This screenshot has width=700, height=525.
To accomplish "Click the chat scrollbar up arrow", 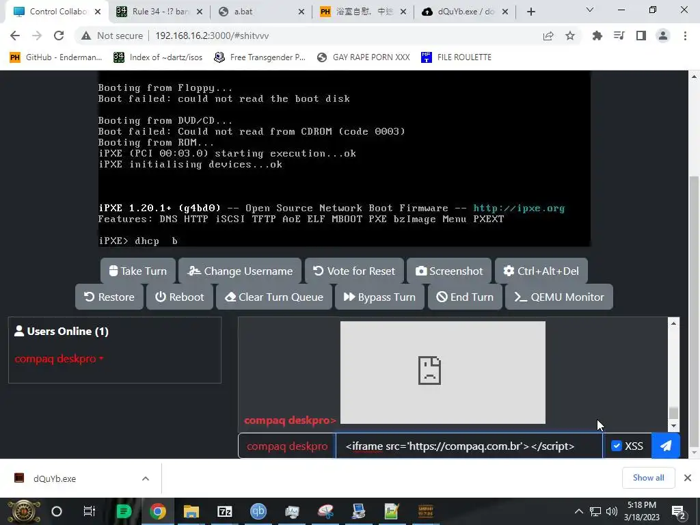I will point(673,323).
